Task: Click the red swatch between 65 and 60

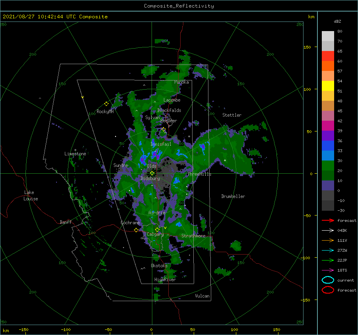Action: pyautogui.click(x=328, y=56)
